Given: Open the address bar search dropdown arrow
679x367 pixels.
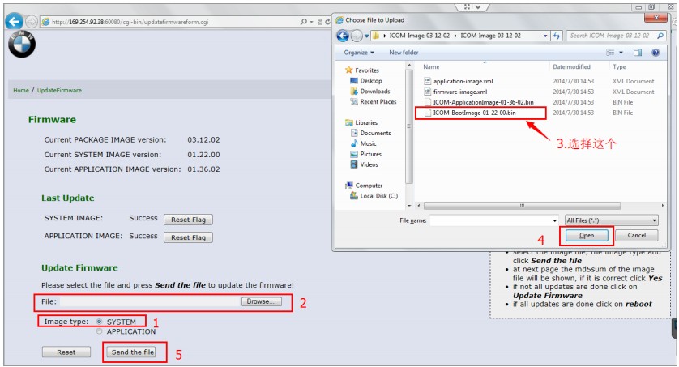Looking at the screenshot, I should tap(311, 22).
